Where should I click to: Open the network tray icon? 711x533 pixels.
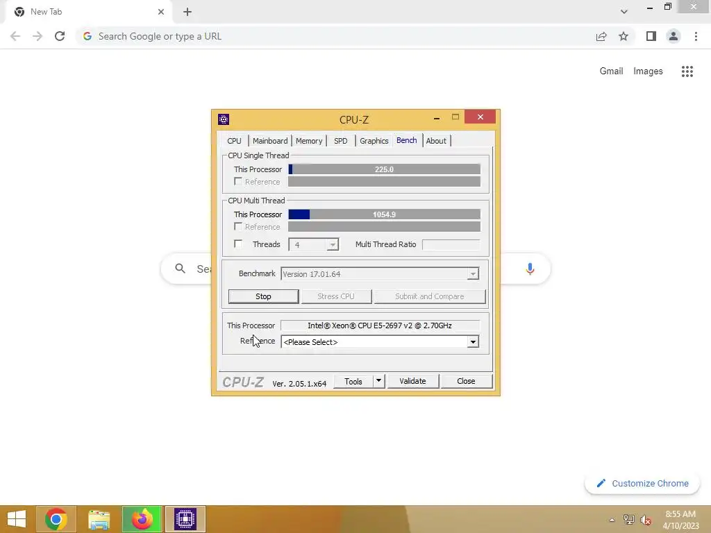click(629, 520)
